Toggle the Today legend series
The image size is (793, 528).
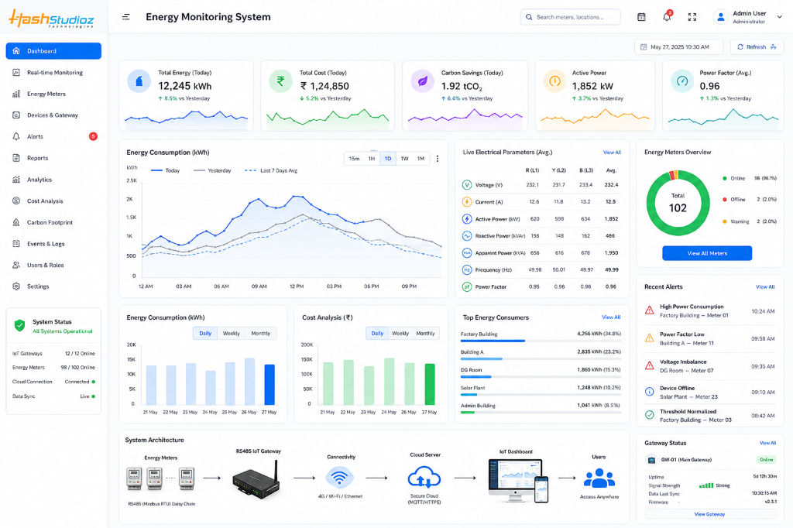166,170
